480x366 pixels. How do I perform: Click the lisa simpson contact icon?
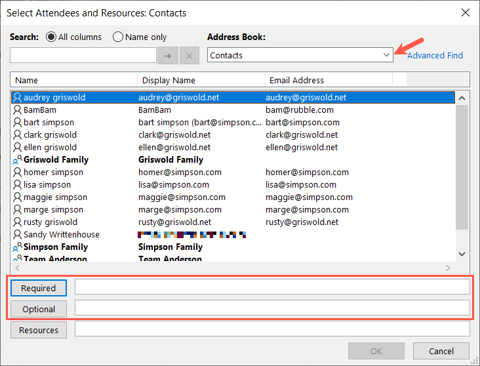click(18, 185)
